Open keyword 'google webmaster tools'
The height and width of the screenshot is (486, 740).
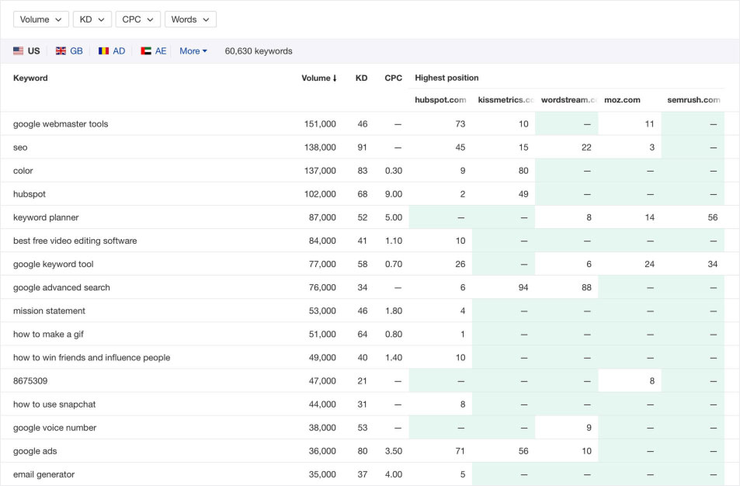tap(61, 124)
